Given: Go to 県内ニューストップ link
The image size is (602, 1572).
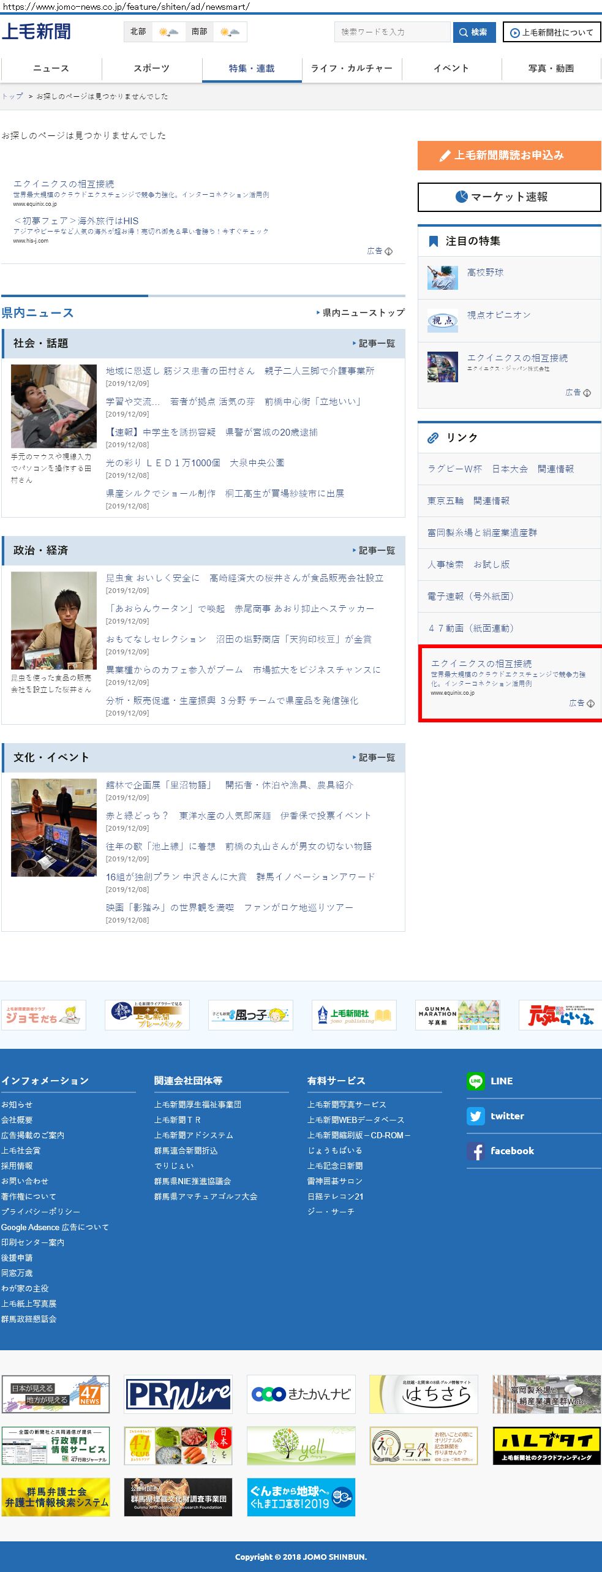Looking at the screenshot, I should coord(361,313).
